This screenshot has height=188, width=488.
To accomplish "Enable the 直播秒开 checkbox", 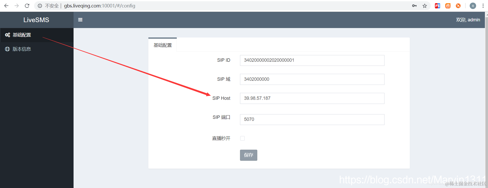I will [242, 138].
